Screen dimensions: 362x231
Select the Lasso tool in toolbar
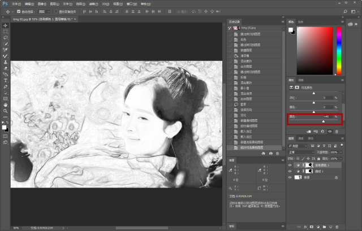[x=5, y=38]
